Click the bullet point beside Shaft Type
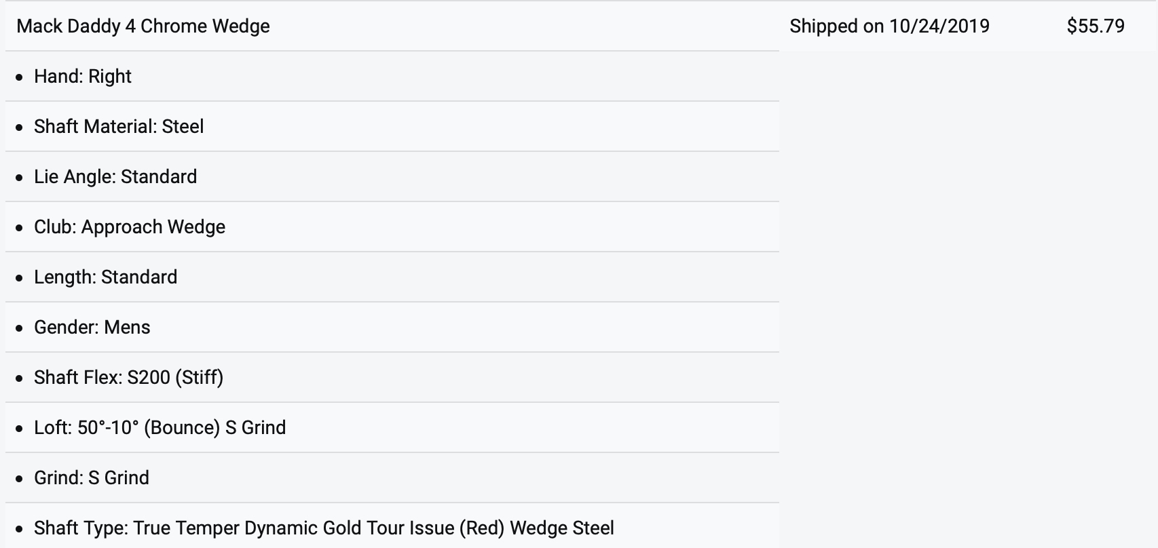The height and width of the screenshot is (548, 1158). (20, 529)
